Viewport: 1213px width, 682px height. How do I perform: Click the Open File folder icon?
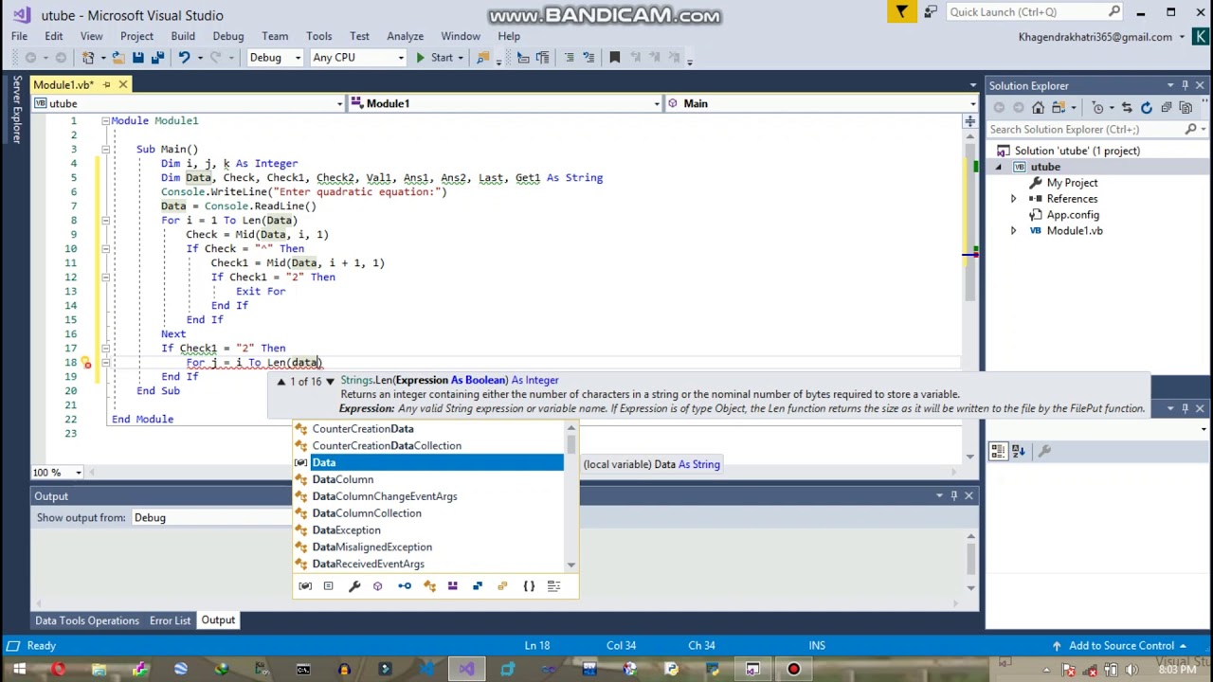point(118,58)
